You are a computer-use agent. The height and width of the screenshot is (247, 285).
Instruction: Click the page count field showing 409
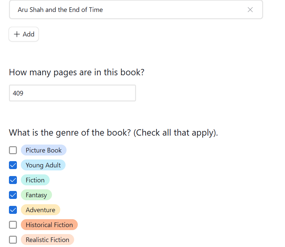[72, 93]
